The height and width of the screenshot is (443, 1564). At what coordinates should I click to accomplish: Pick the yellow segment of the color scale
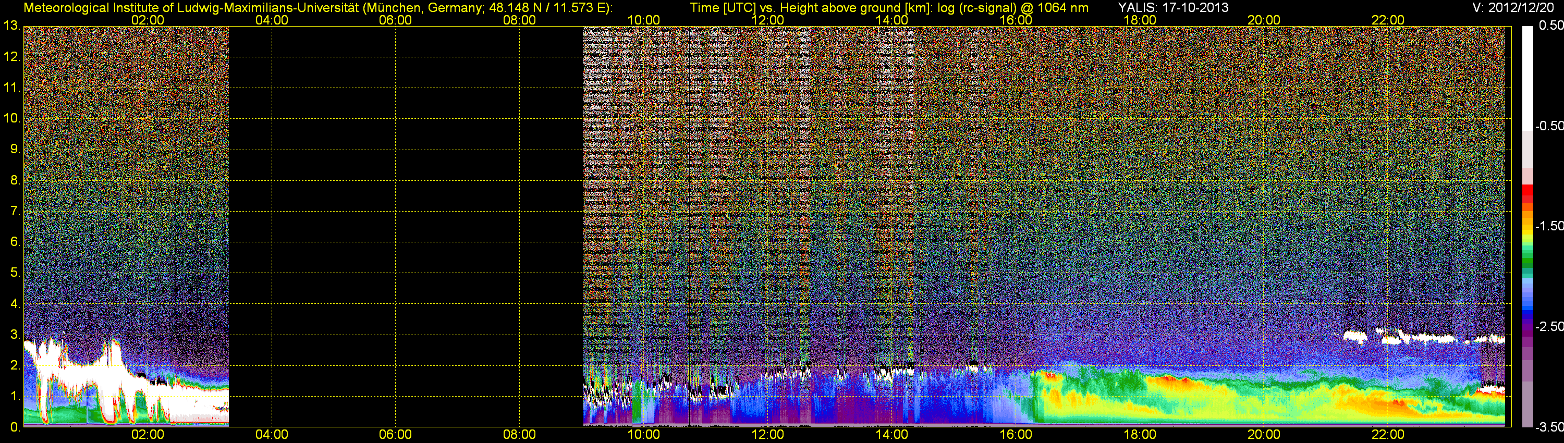pos(1528,233)
